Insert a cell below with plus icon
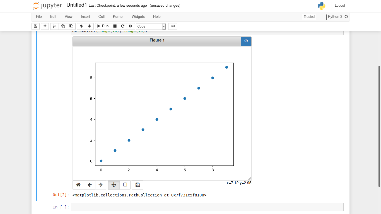The image size is (381, 214). (x=45, y=26)
